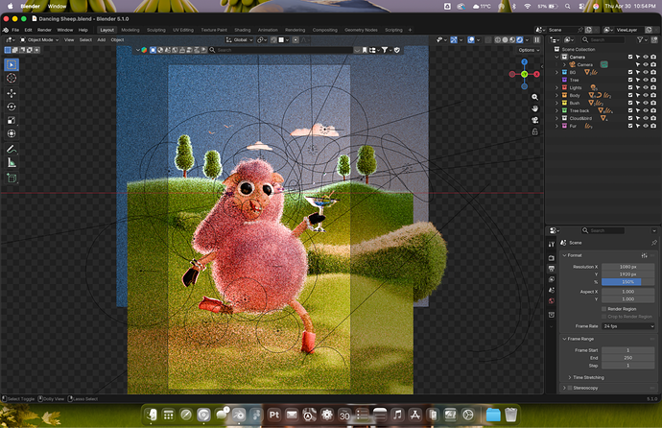Click the lock camera to view icon
Image resolution: width=662 pixels, height=428 pixels.
(x=535, y=131)
